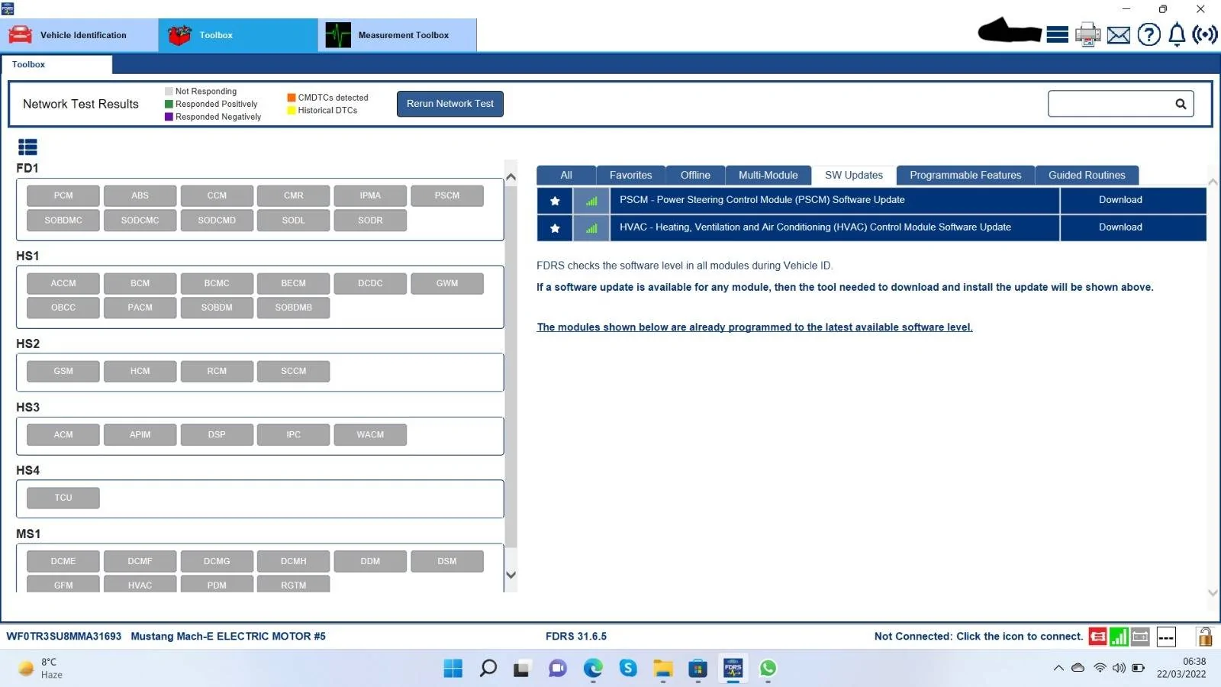Select the PSCM module button in FD1
Viewport: 1221px width, 687px height.
coord(447,196)
